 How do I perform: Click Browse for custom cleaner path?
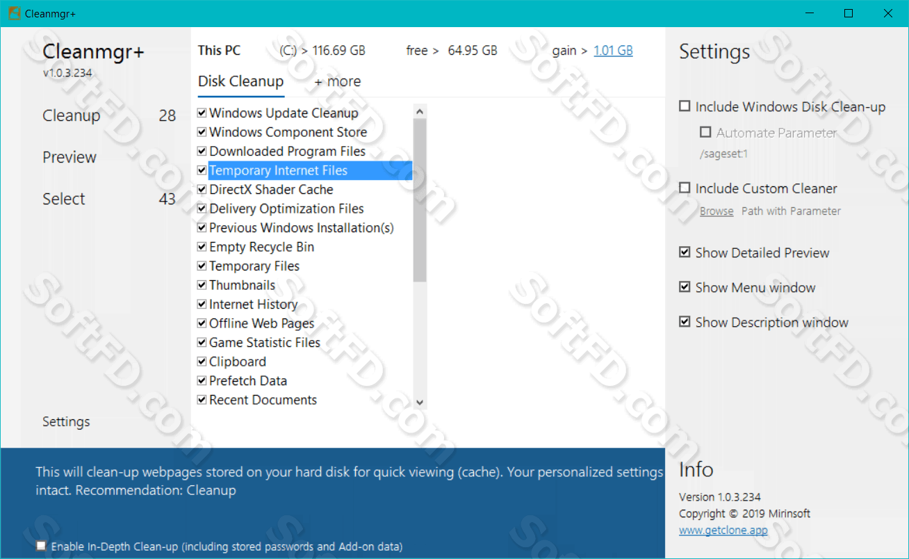click(x=716, y=211)
